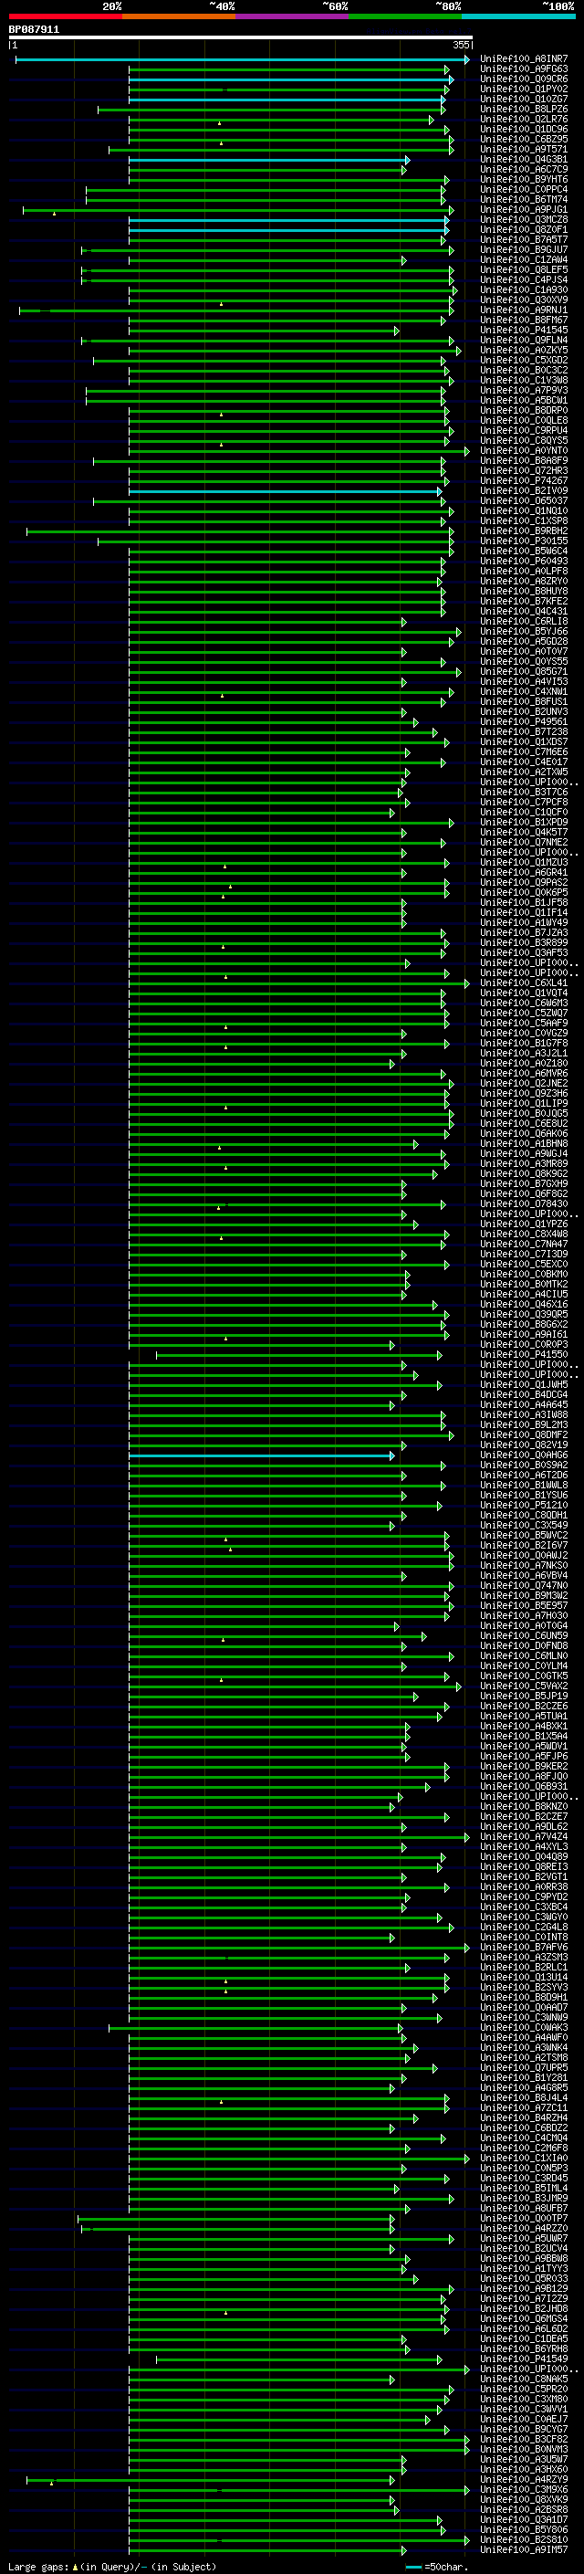Click the UniRef100_C4PJS4 label
This screenshot has height=2574, width=584.
click(x=524, y=279)
